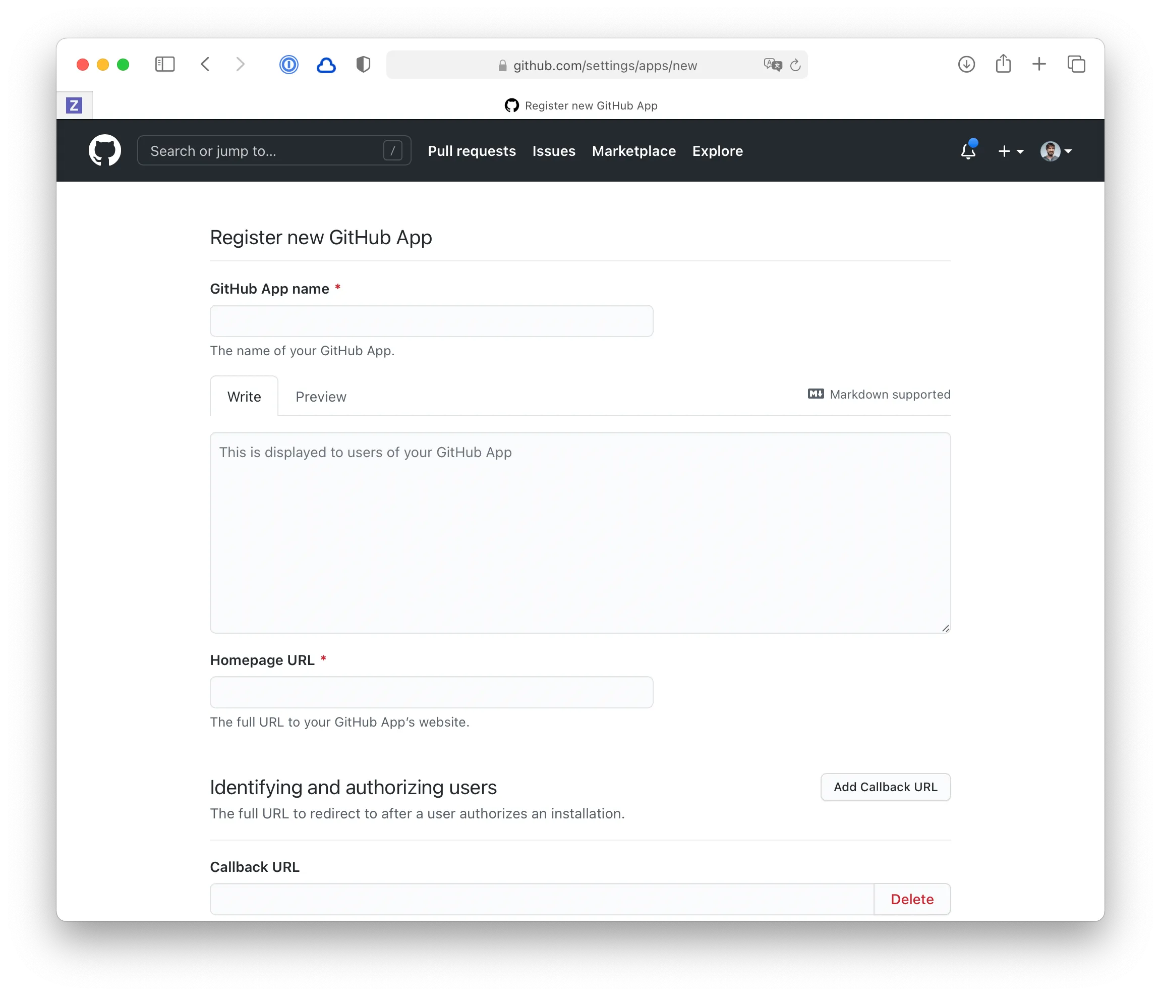Click the Markdown M icon
Screen dimensions: 1161x996
(816, 394)
